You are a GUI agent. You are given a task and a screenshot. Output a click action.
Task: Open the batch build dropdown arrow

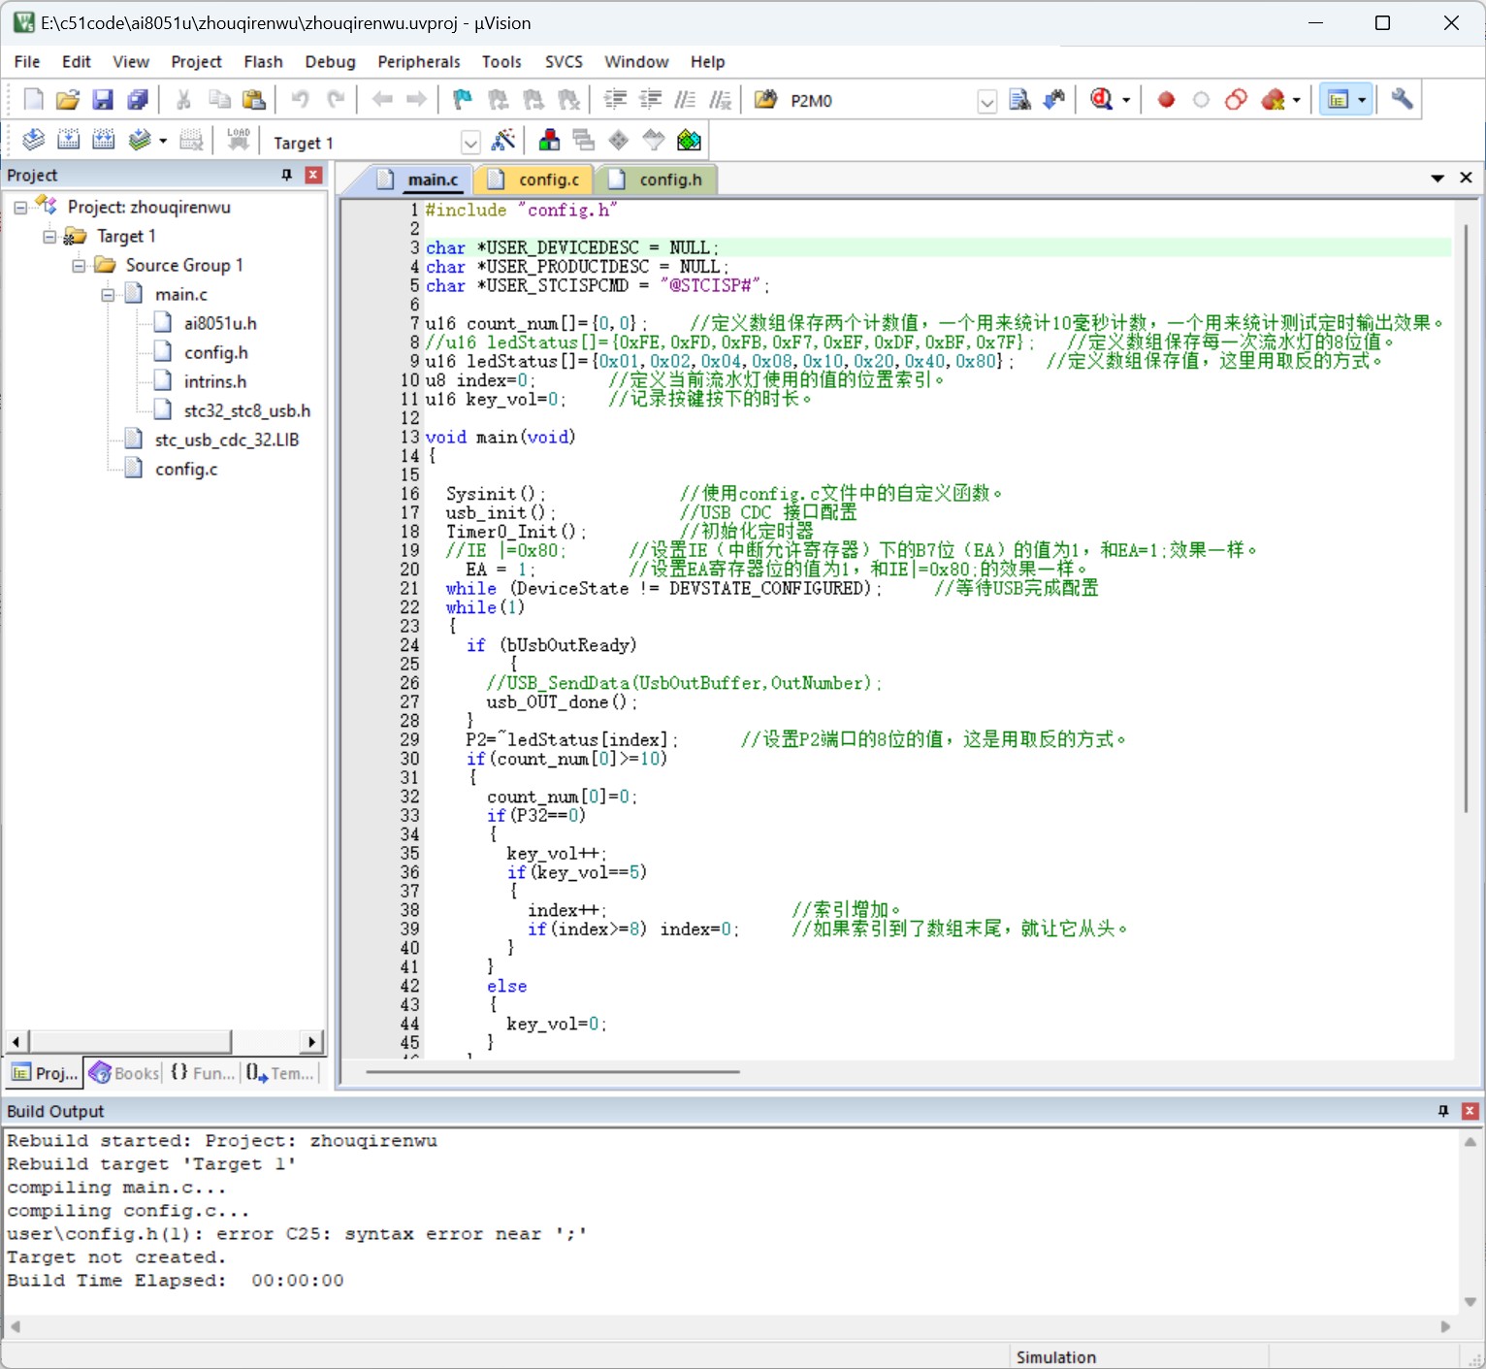point(163,142)
